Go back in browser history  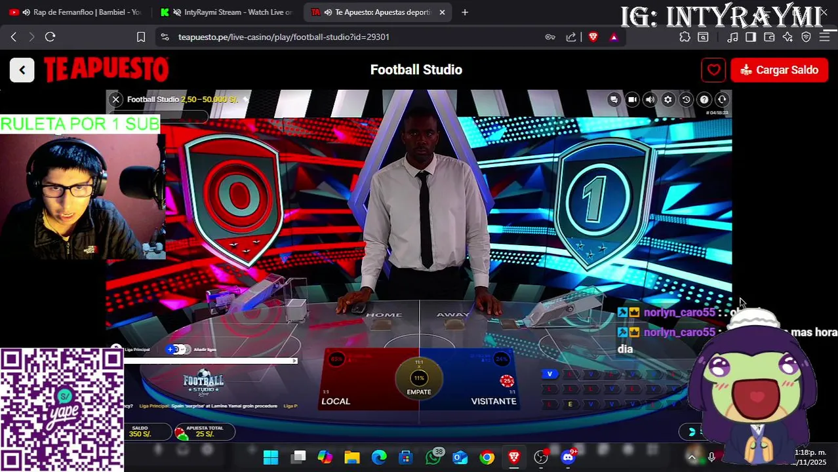14,37
